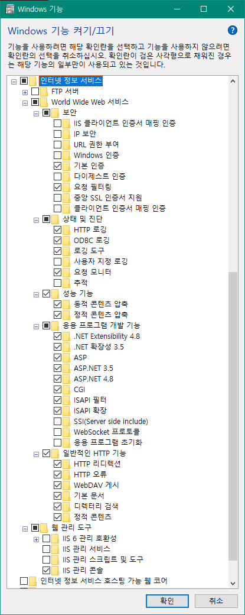Screen dimensions: 245x615
Task: Select the HTTP 리디렉션 label
Action: 97,464
